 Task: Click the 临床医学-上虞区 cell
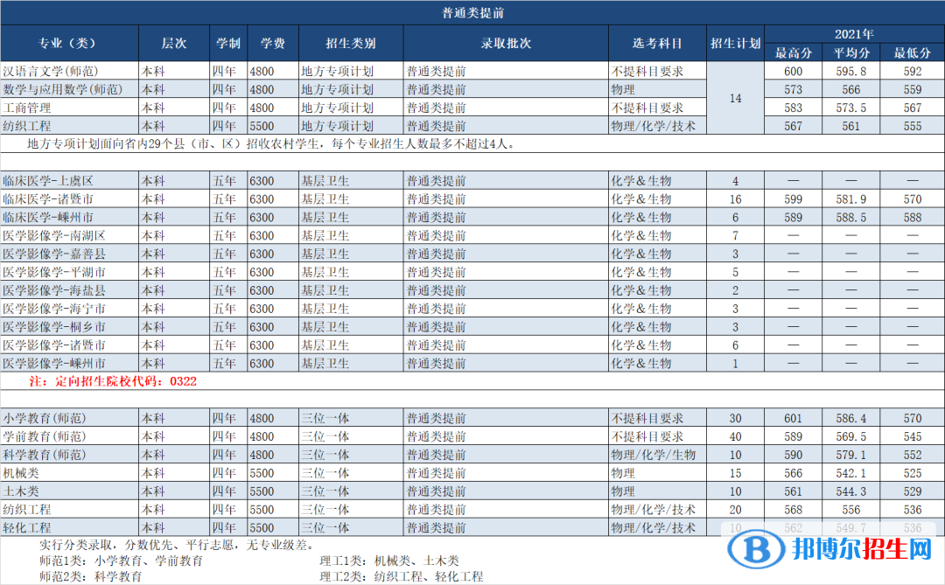[70, 181]
